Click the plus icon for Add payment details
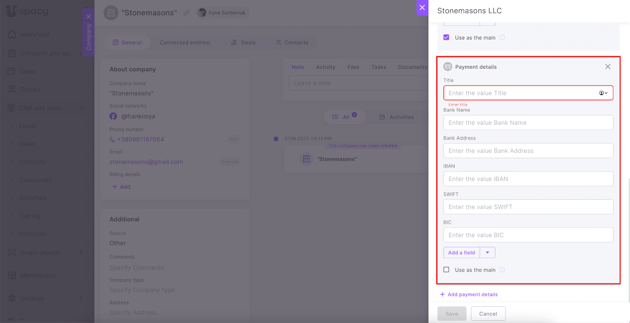Image resolution: width=630 pixels, height=323 pixels. 442,294
